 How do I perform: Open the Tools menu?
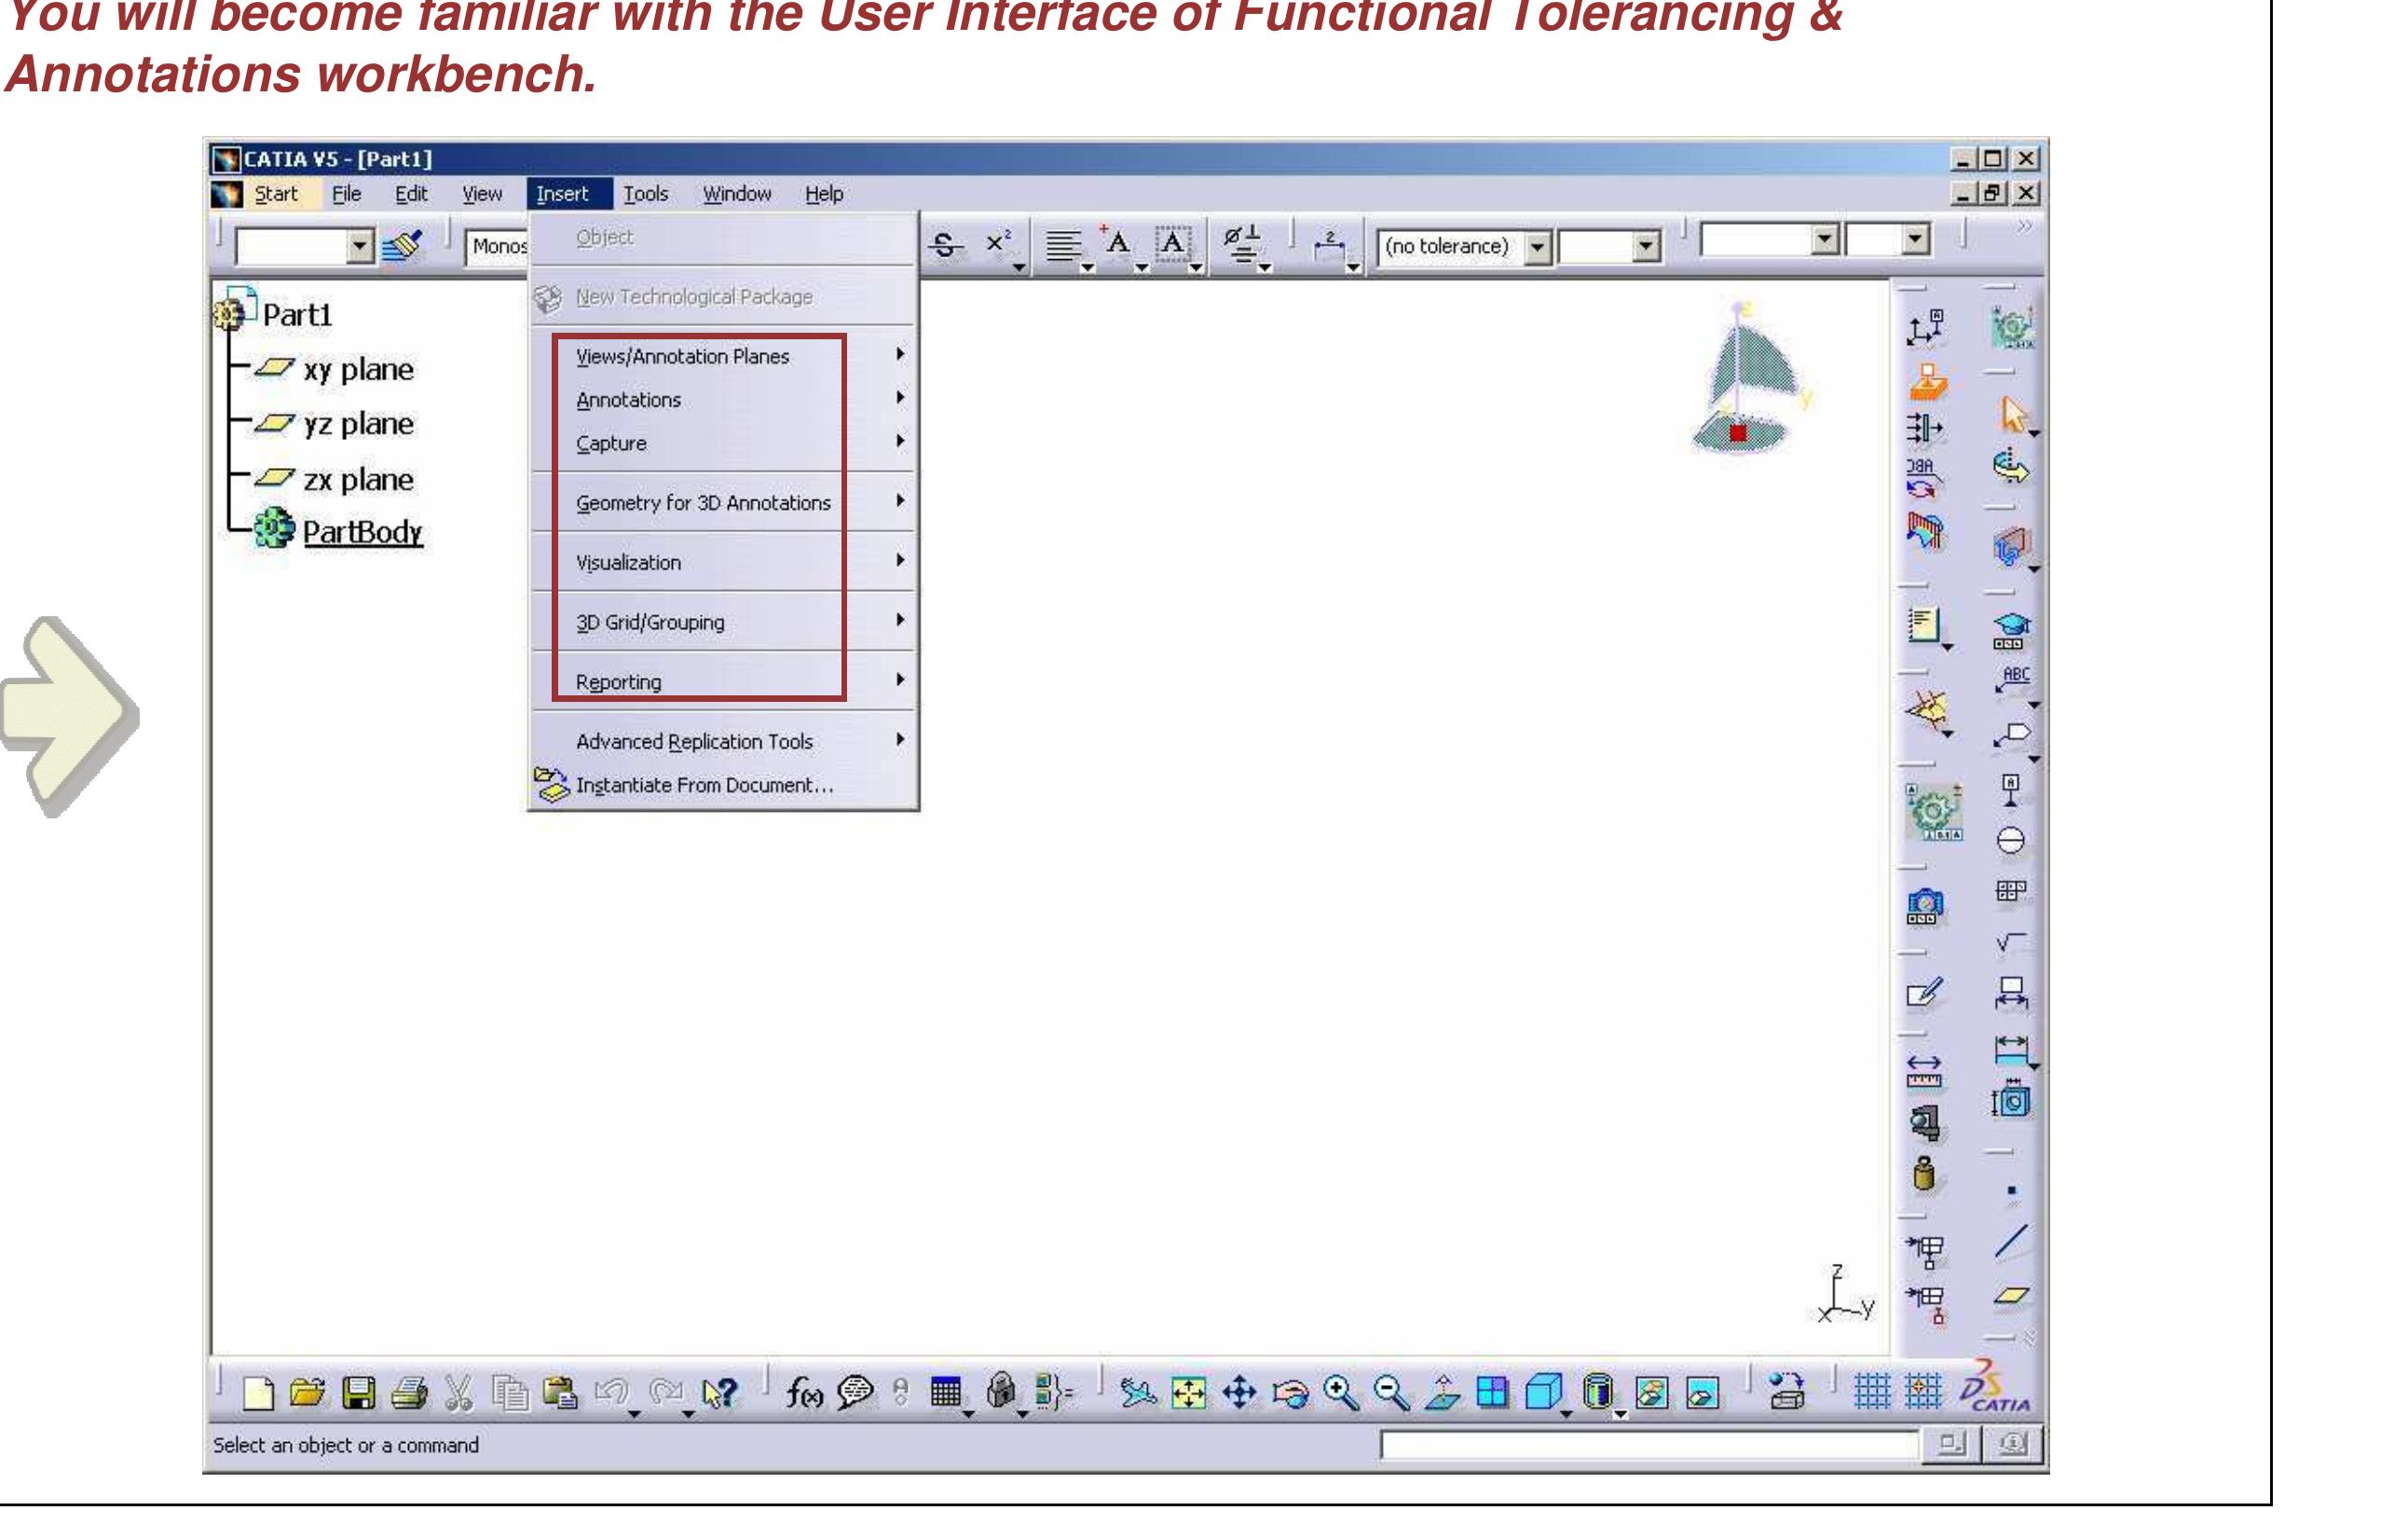(x=645, y=193)
